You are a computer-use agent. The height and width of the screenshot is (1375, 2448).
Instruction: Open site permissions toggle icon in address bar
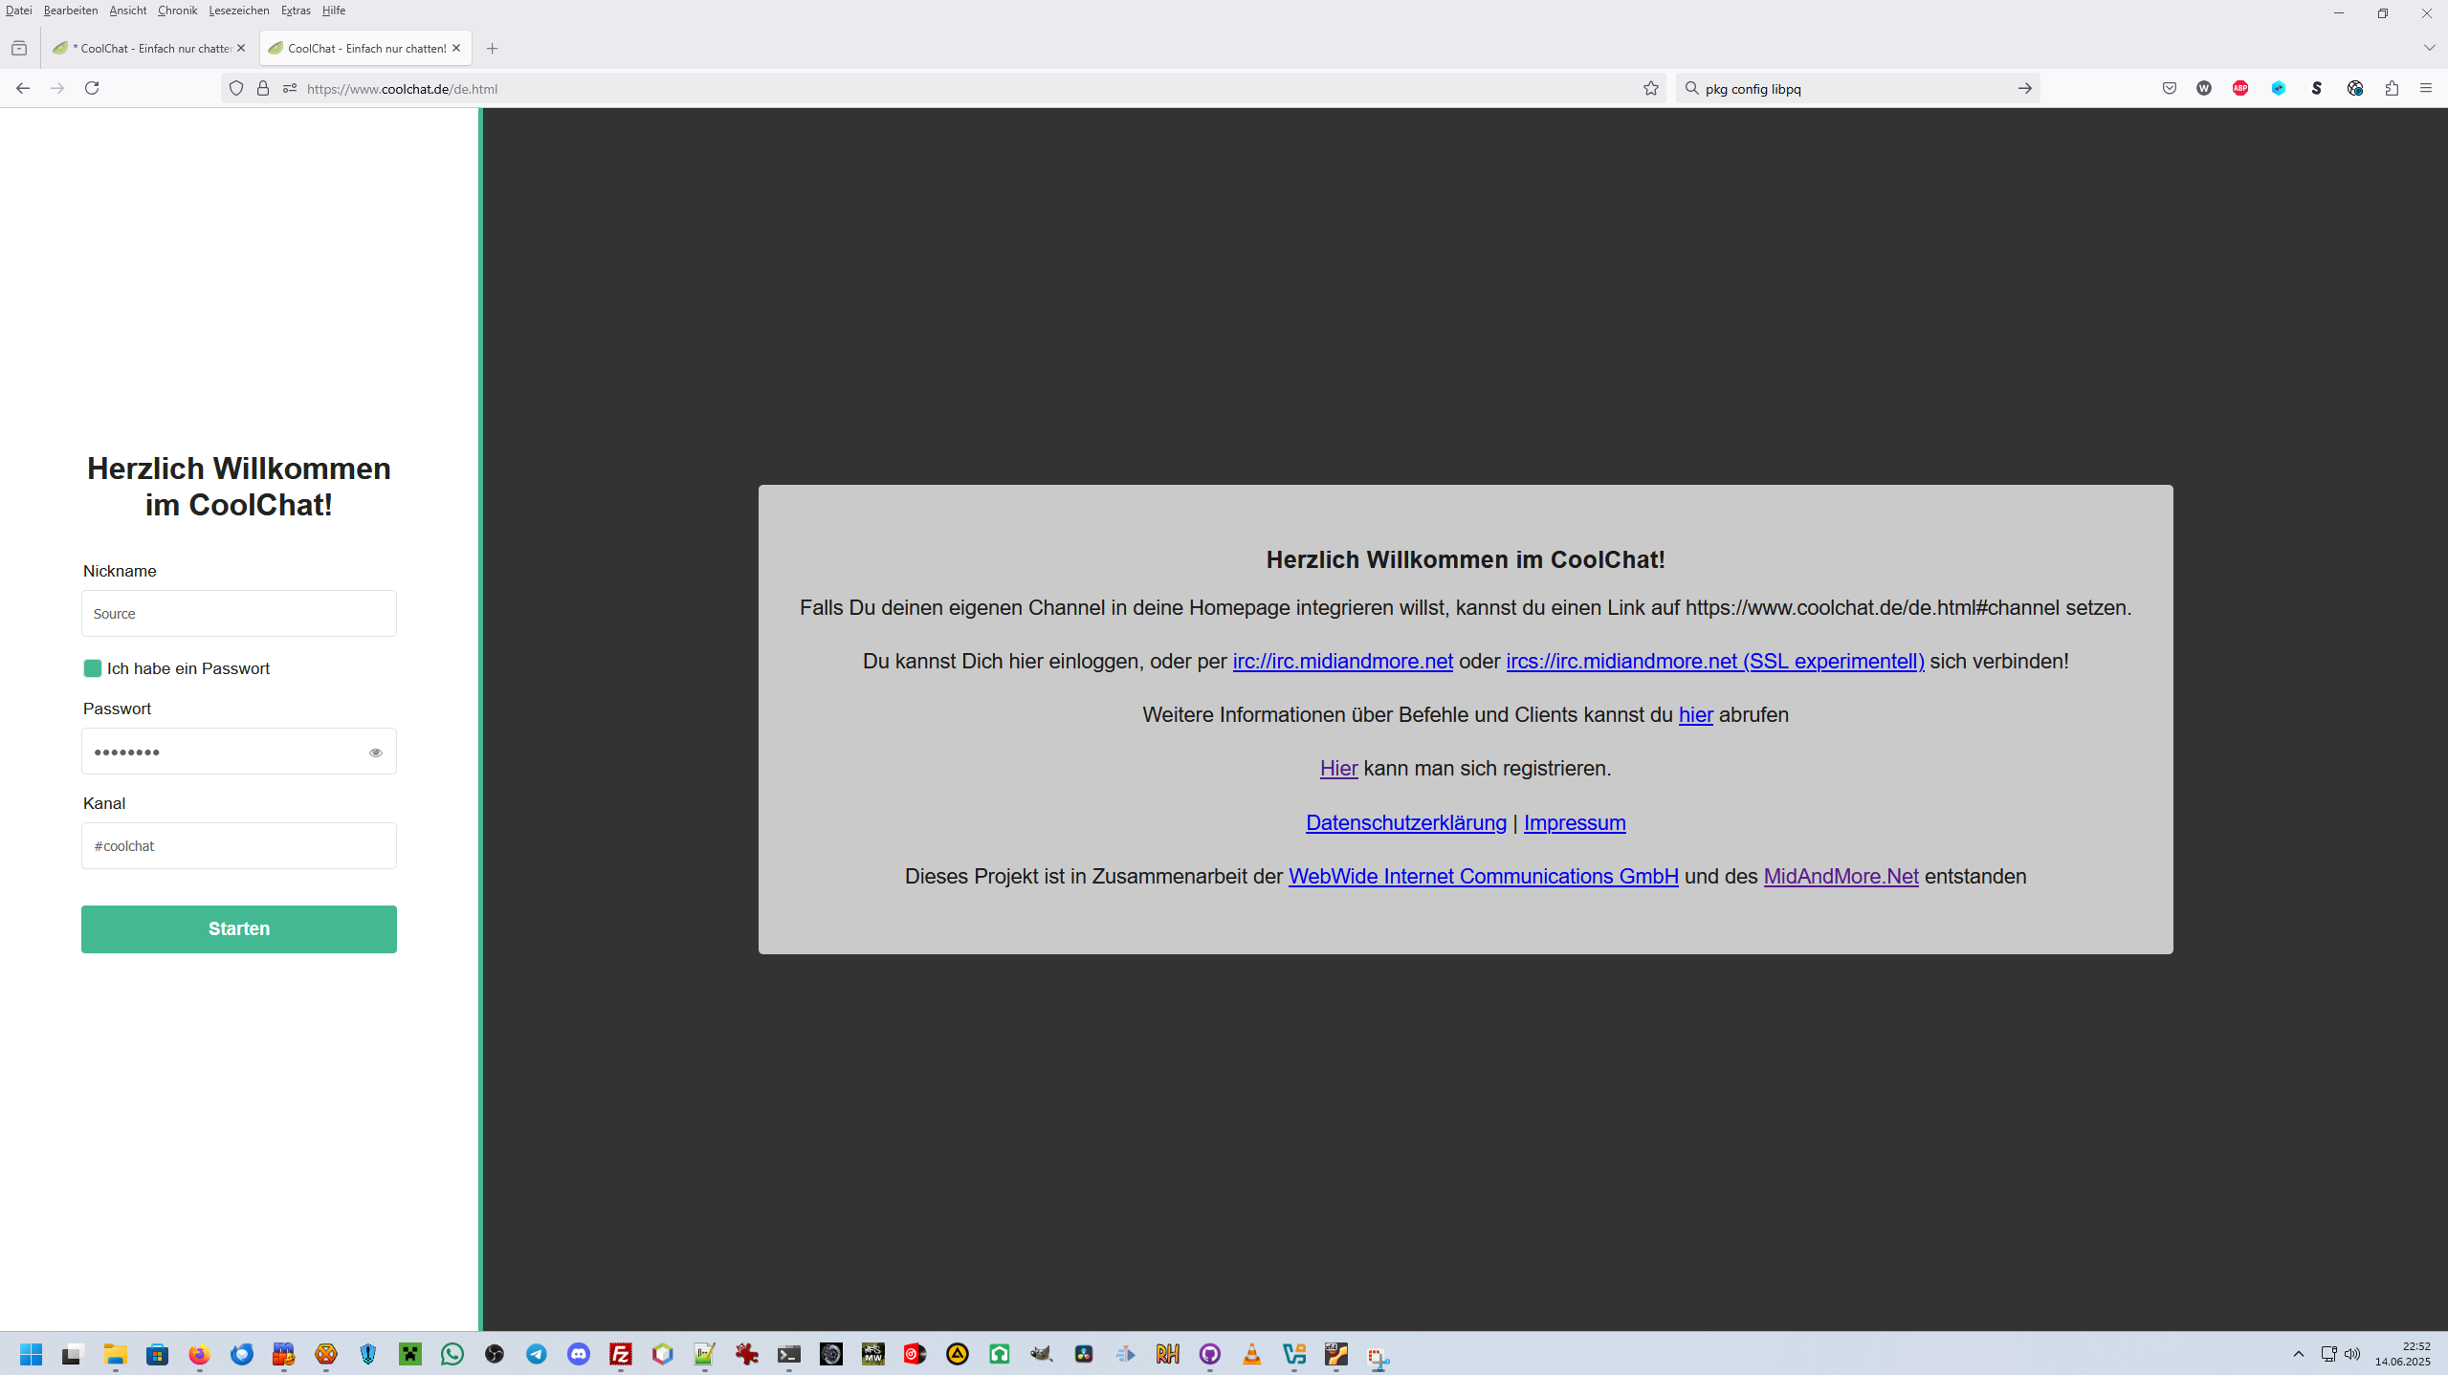coord(290,88)
